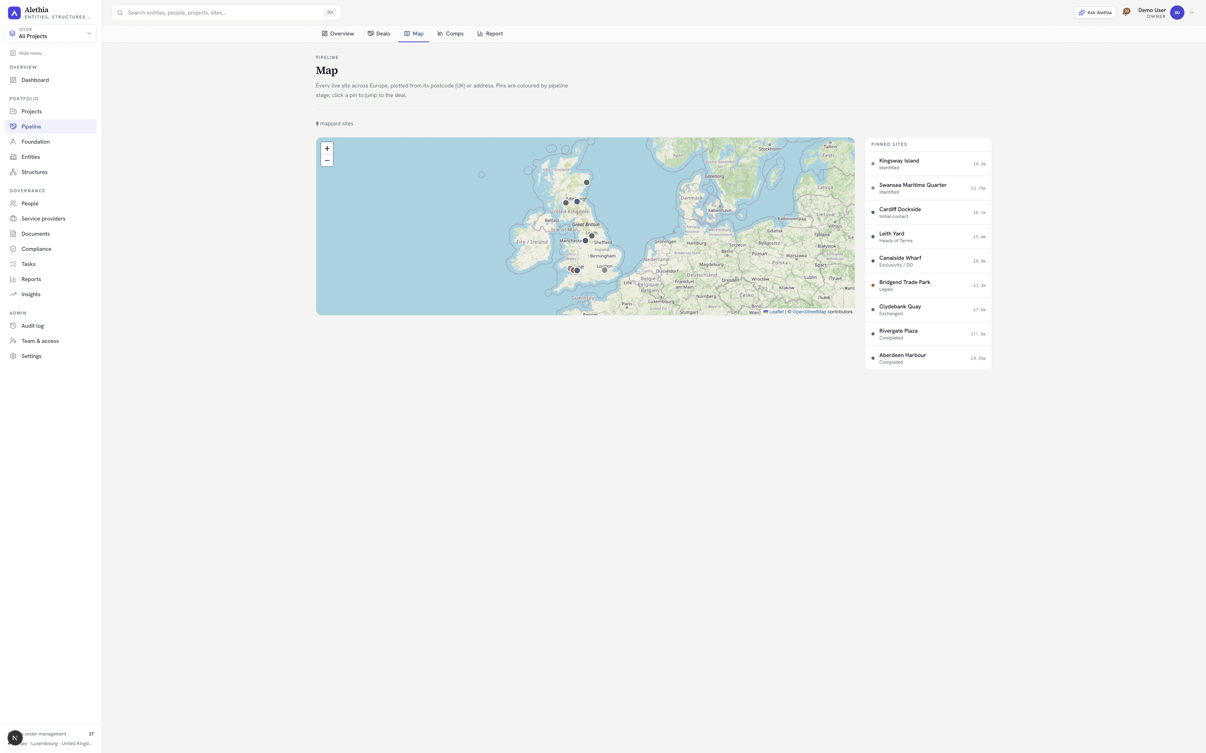Select the Map tab
This screenshot has height=753, width=1206.
414,34
